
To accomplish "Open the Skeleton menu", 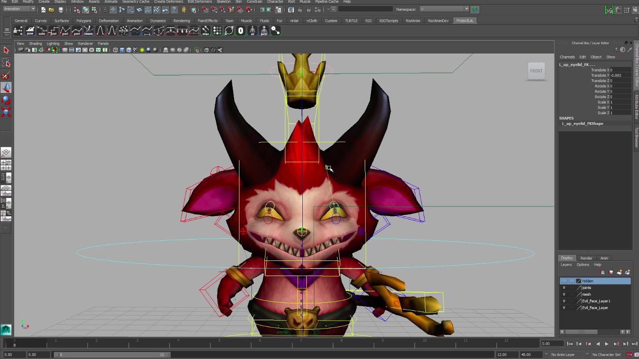I will [223, 2].
